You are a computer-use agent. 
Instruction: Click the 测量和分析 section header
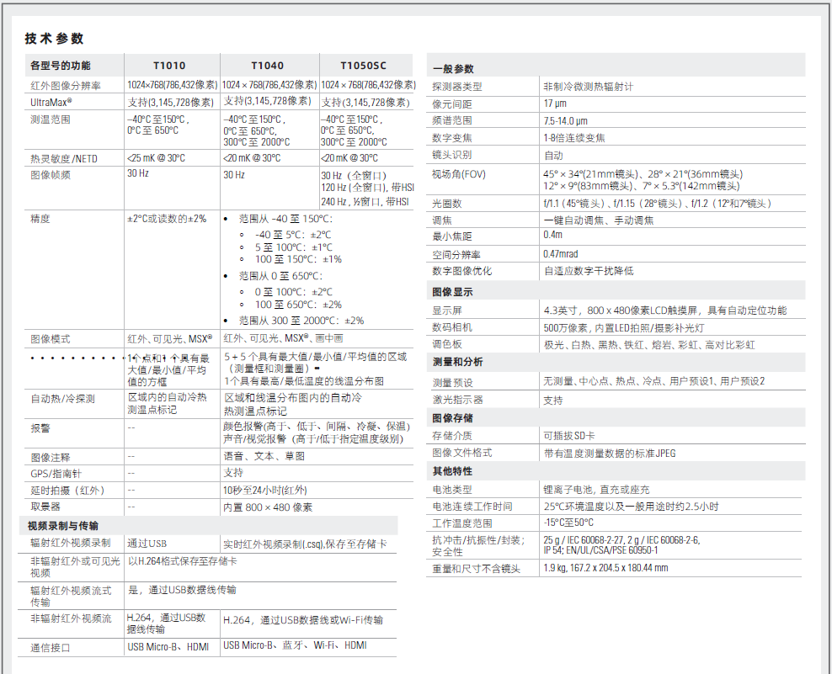click(457, 362)
